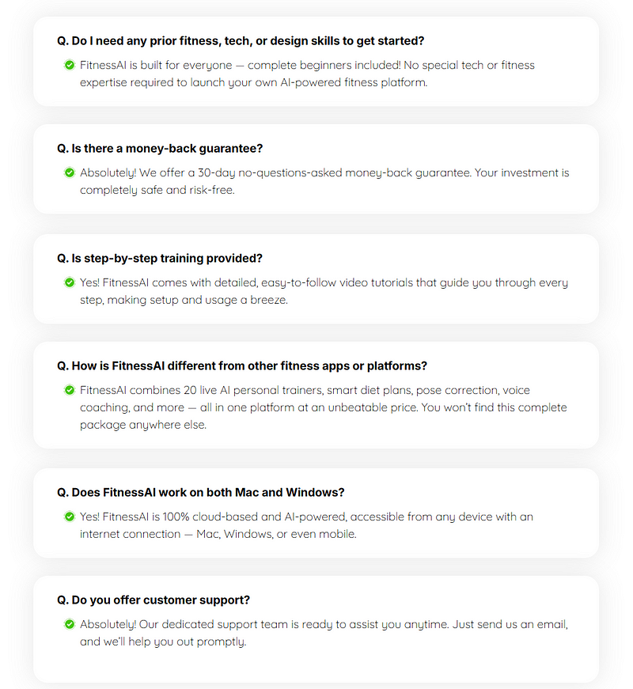Click green checkmark beside 20 AI trainers answer
This screenshot has width=633, height=689.
[x=70, y=390]
